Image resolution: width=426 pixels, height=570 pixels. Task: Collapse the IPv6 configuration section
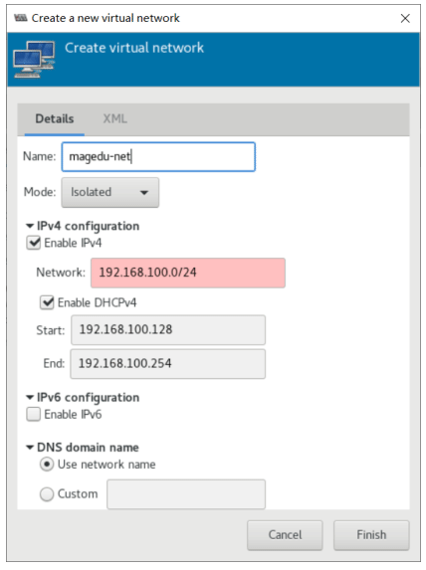(30, 397)
